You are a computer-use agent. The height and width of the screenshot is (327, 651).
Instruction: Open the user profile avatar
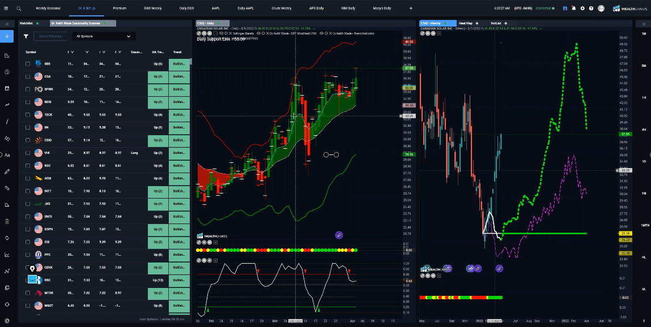click(601, 8)
